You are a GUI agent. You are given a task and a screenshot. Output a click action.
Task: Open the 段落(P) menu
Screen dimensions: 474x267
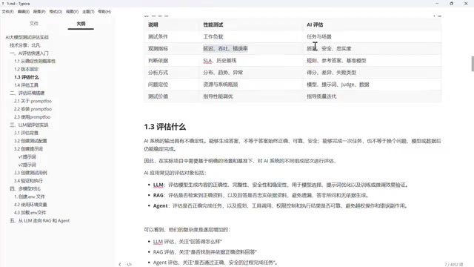pos(39,12)
